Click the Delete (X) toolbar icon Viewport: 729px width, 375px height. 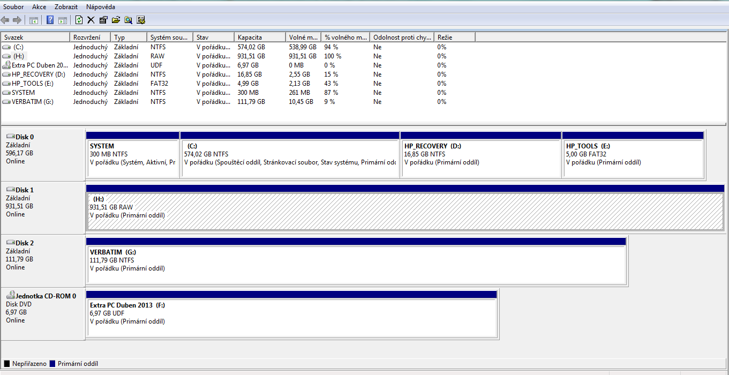point(91,20)
